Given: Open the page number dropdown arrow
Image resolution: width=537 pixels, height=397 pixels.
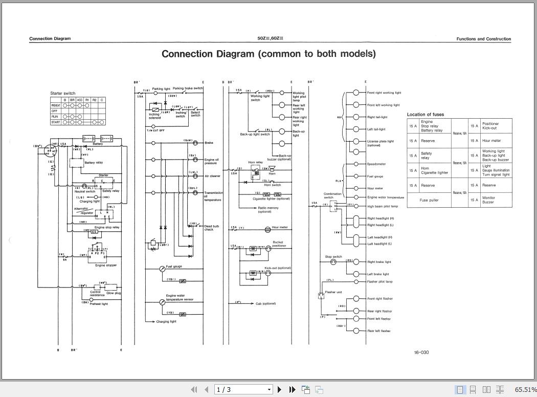Looking at the screenshot, I should pyautogui.click(x=269, y=389).
